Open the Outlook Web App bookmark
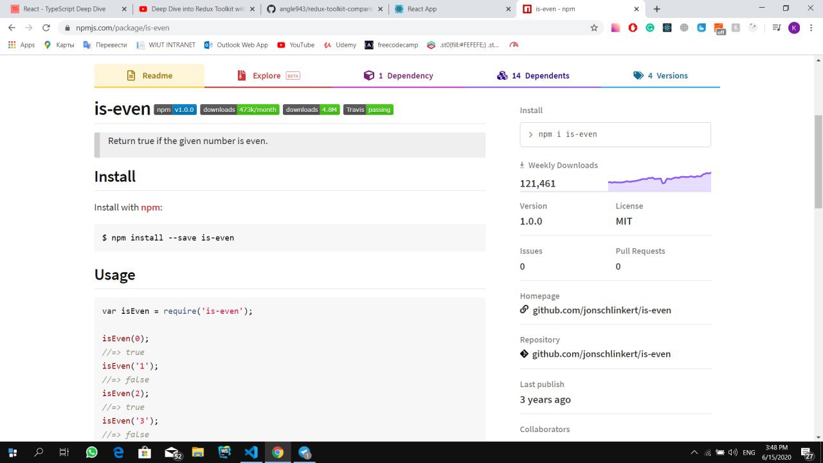823x463 pixels. 236,45
